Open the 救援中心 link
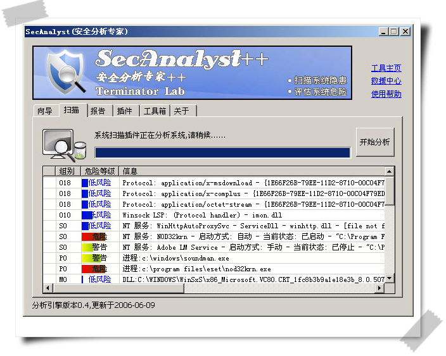The height and width of the screenshot is (356, 446). tap(386, 81)
